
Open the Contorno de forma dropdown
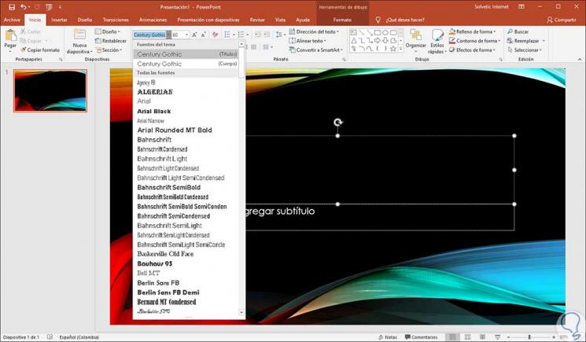[475, 41]
